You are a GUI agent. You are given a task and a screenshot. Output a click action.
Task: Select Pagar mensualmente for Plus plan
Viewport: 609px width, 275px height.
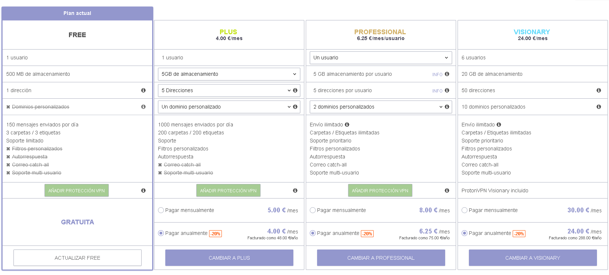click(161, 210)
